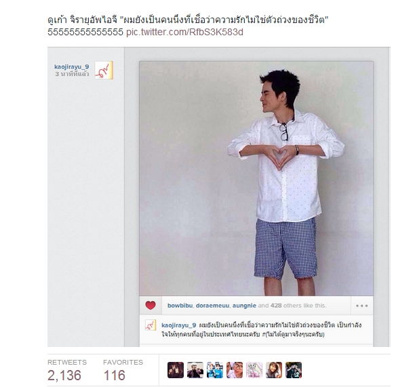The width and height of the screenshot is (396, 387).
Task: Open the fifth retweeter cartoon drawing avatar
Action: tap(254, 370)
